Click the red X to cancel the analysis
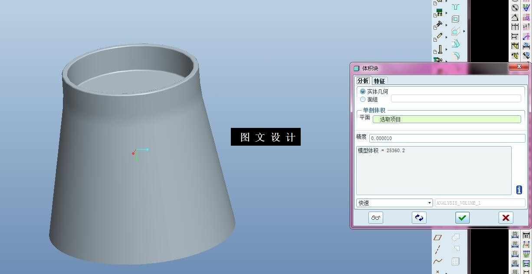 tap(506, 218)
